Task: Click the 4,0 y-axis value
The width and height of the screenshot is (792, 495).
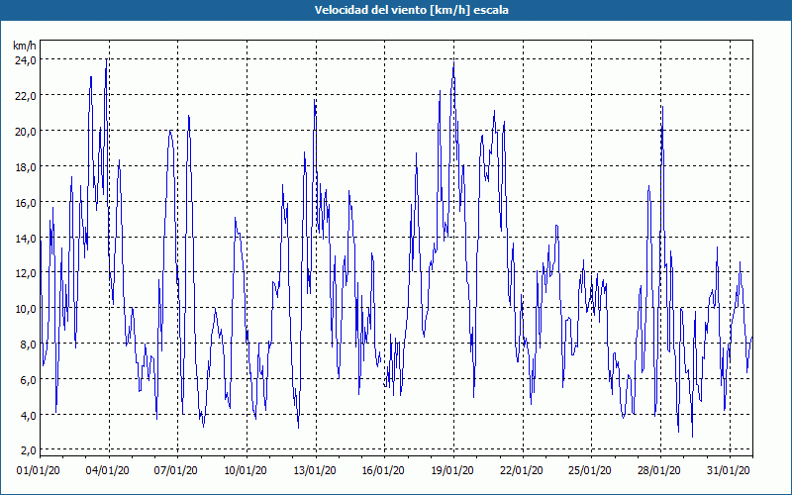Action: coord(29,415)
